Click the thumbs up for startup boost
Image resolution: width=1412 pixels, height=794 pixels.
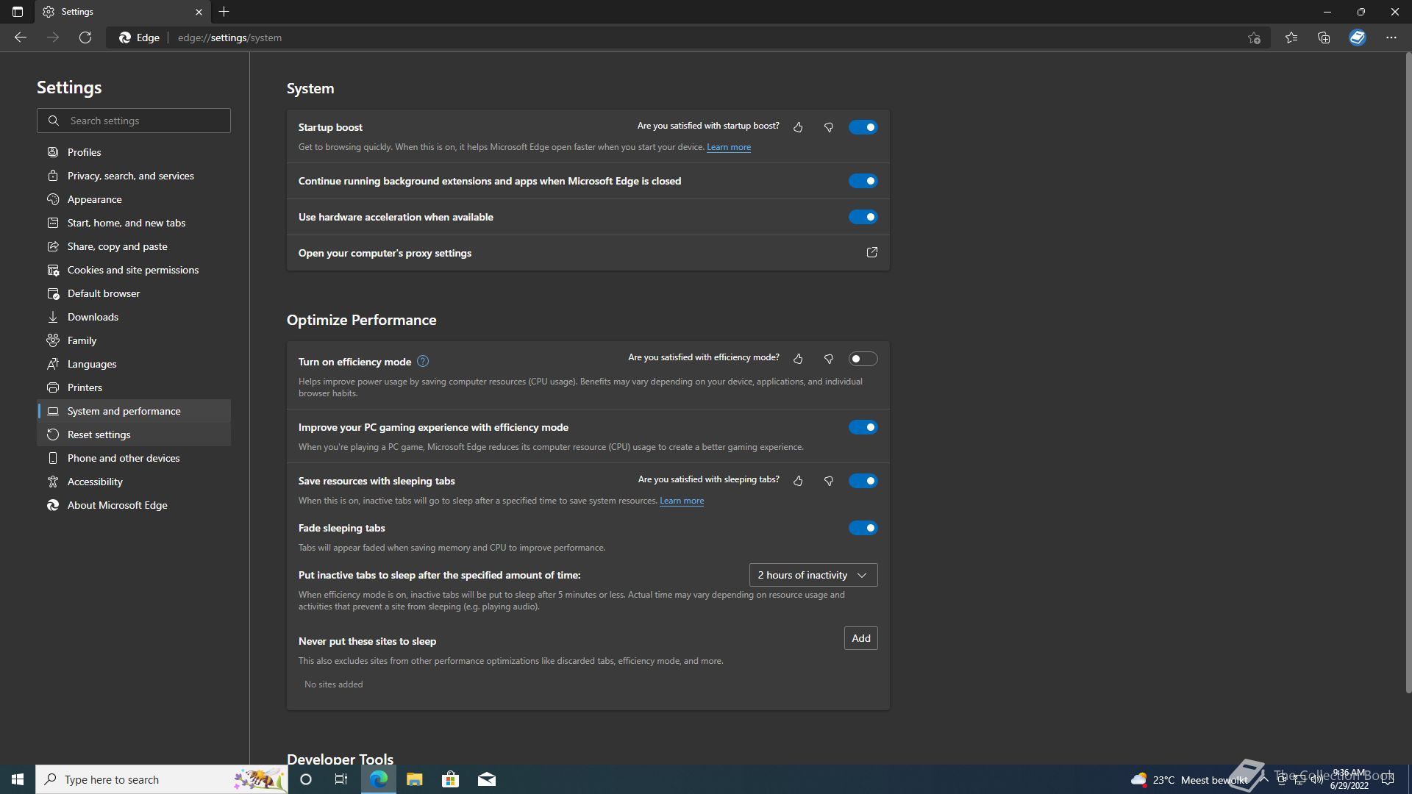(798, 127)
